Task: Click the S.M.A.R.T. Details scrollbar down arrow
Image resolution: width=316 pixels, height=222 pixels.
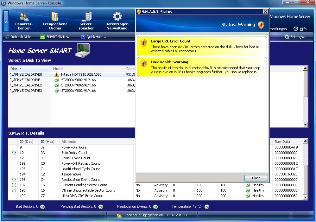Action: 305,198
